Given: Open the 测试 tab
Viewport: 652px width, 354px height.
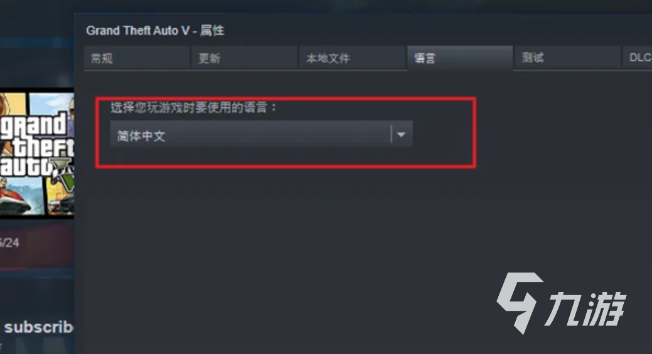Looking at the screenshot, I should click(x=567, y=58).
